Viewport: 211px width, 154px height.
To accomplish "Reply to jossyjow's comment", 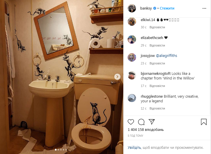I will click(x=157, y=63).
